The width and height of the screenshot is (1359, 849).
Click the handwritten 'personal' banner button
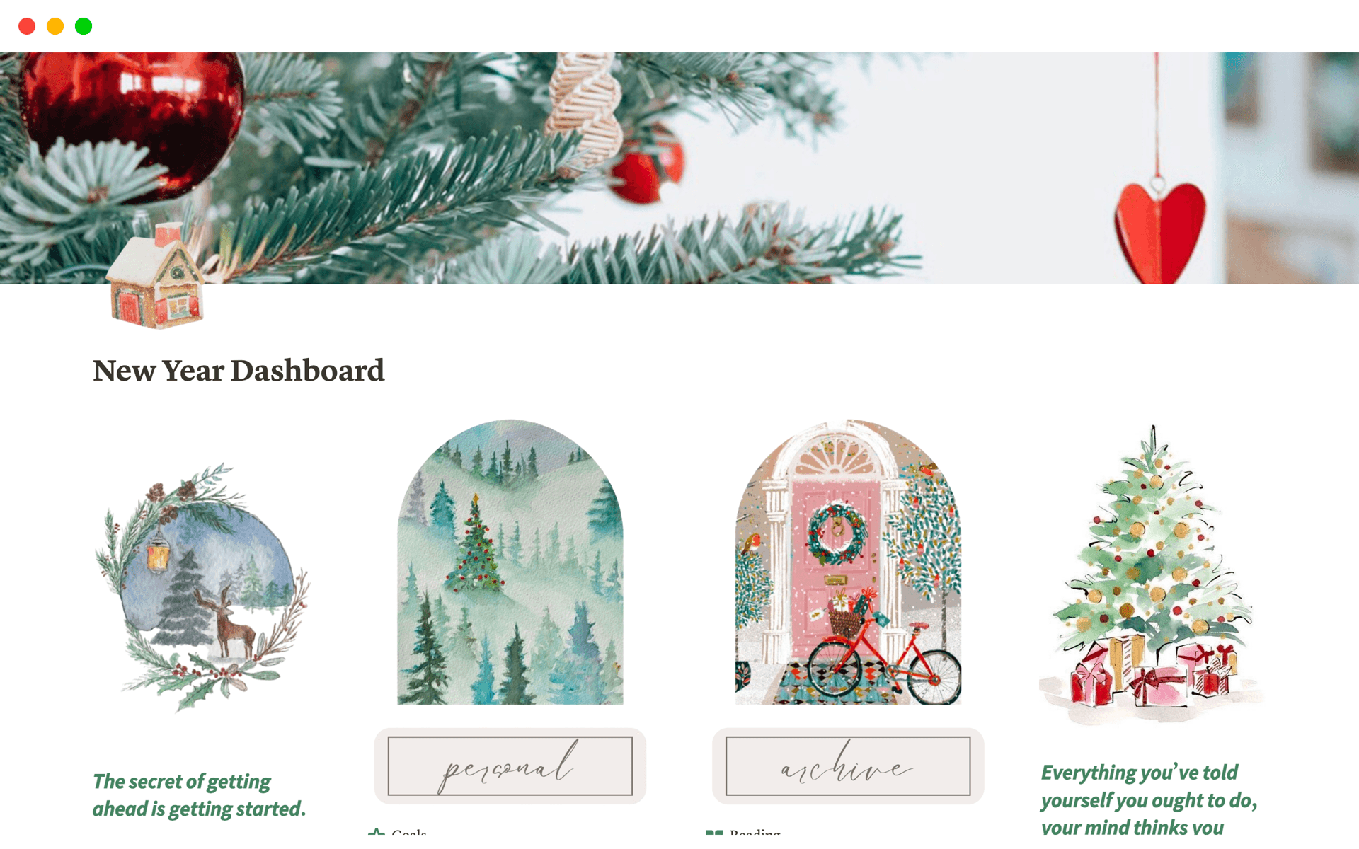coord(510,766)
